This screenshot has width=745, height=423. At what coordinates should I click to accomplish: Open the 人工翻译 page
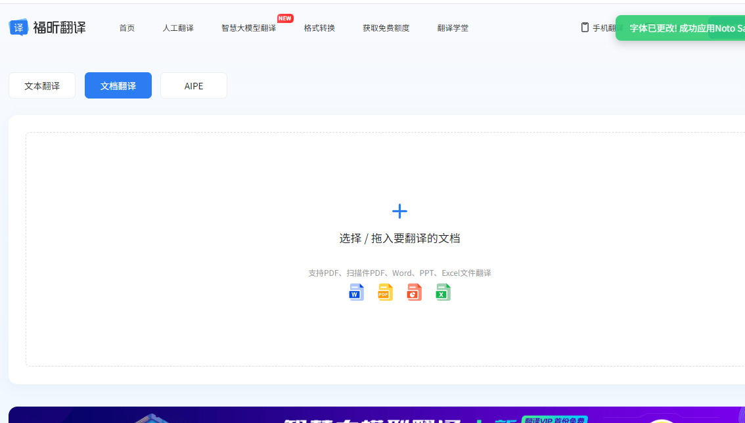178,28
